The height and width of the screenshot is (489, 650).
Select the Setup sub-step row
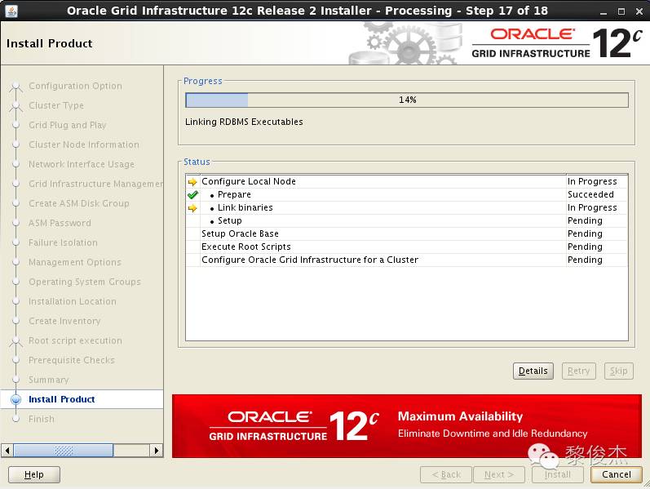click(407, 221)
